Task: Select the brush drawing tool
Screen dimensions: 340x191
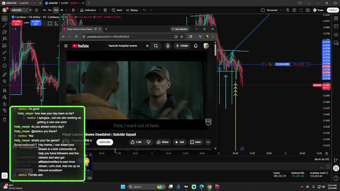Action: click(5, 52)
